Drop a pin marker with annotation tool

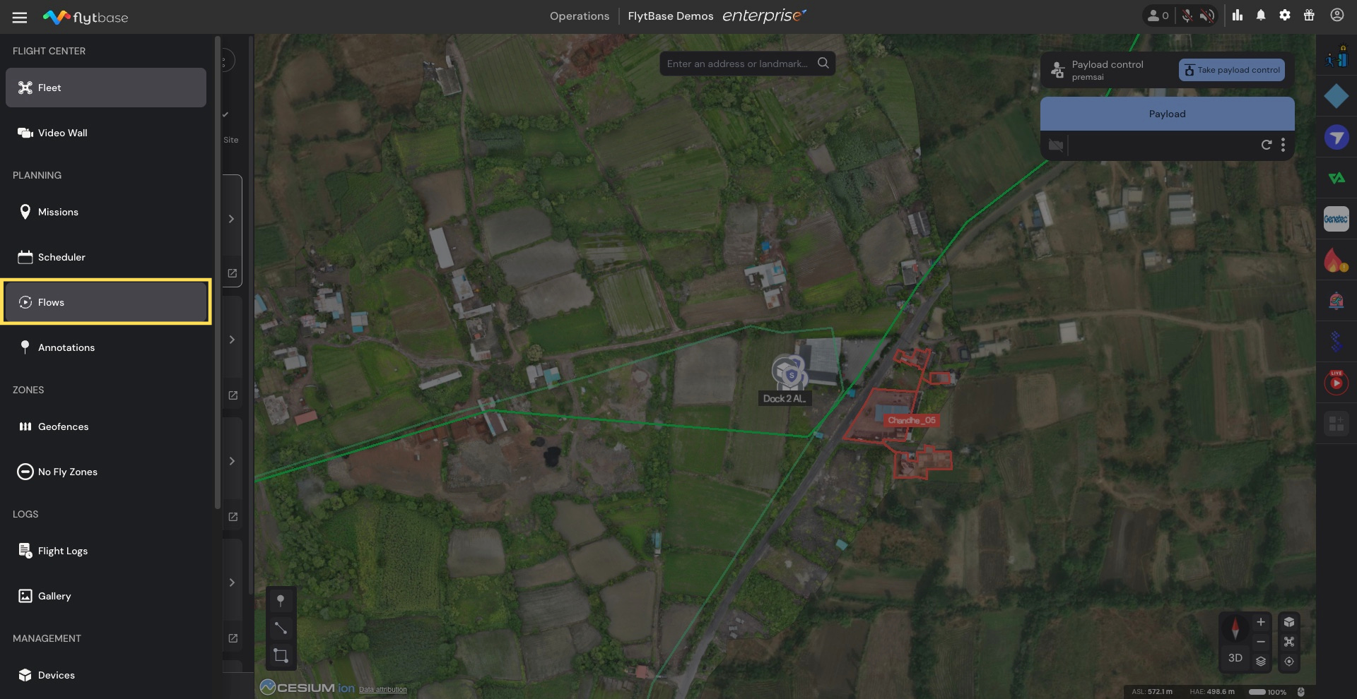pyautogui.click(x=281, y=600)
